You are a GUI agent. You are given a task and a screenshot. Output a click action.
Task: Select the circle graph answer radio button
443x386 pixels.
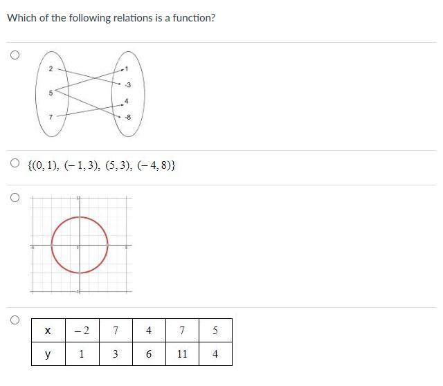(x=15, y=198)
